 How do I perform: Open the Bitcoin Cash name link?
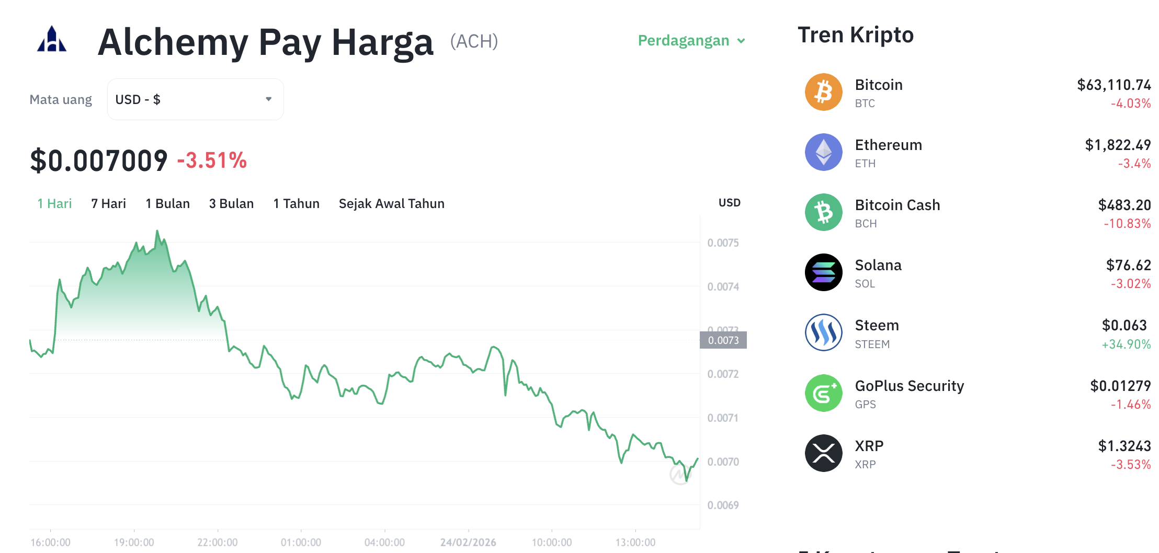(x=897, y=205)
